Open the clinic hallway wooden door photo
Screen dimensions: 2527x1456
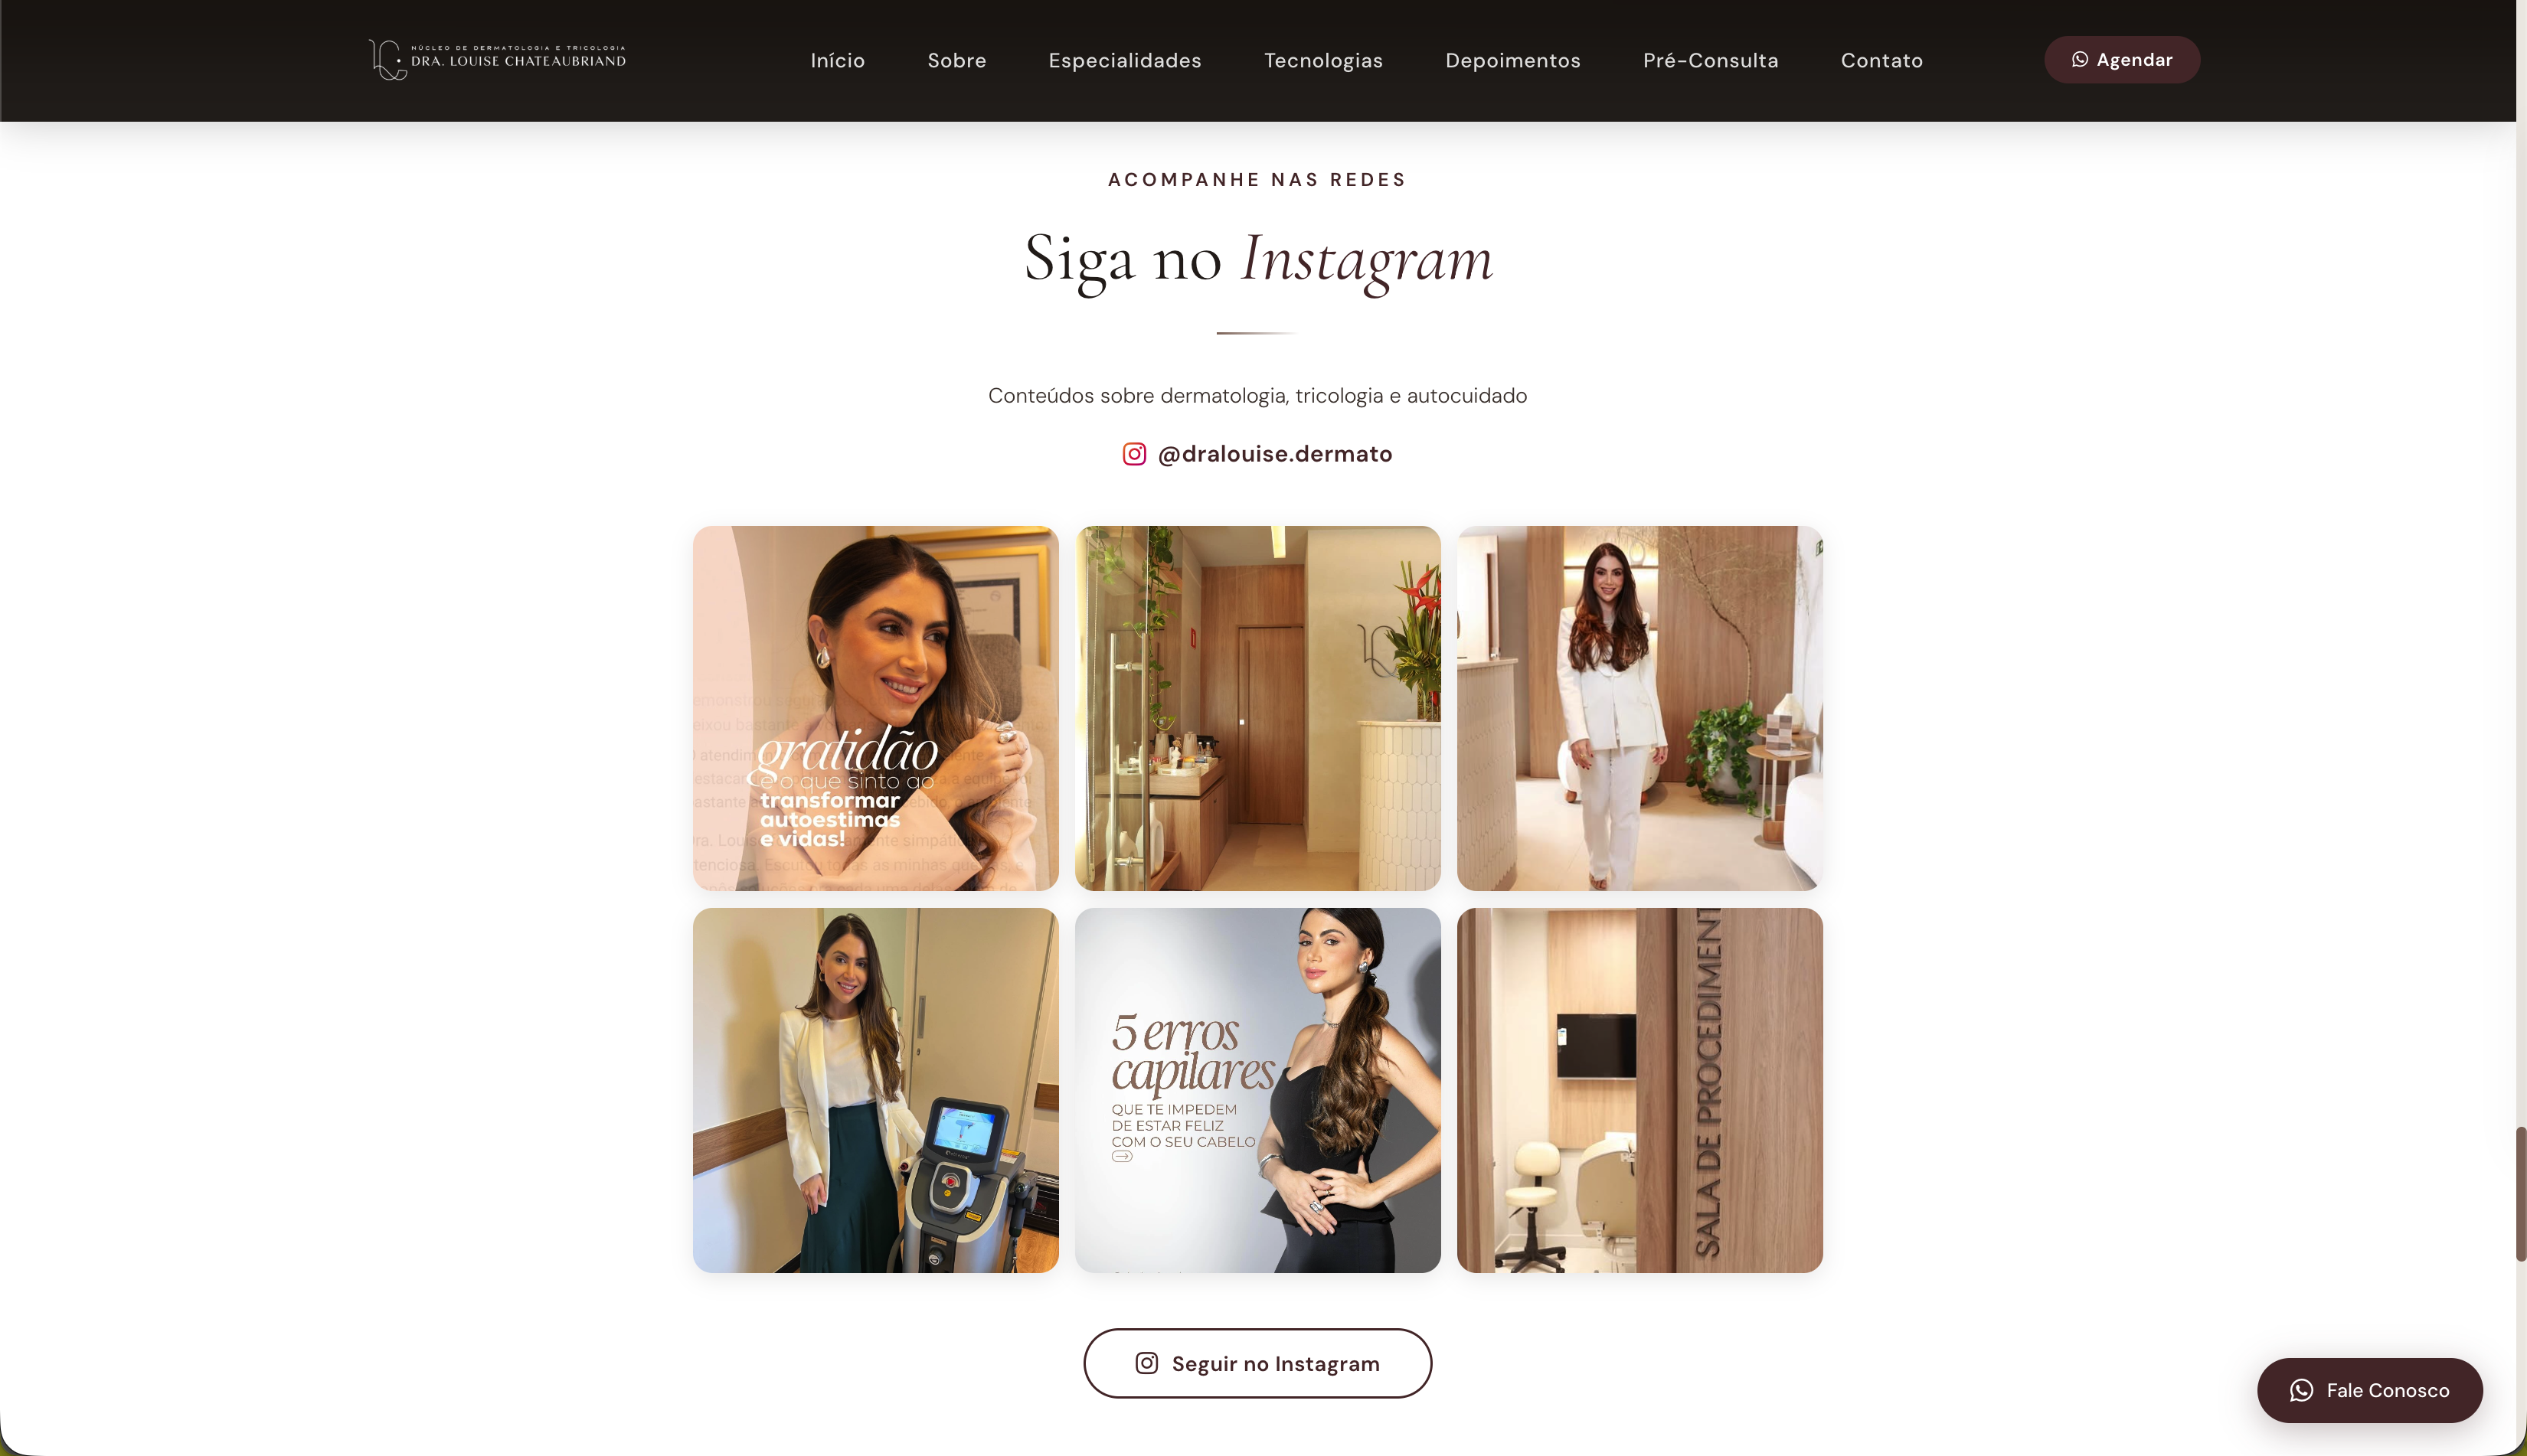[1258, 708]
